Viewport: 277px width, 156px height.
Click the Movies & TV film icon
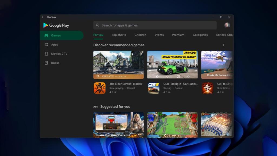(46, 54)
